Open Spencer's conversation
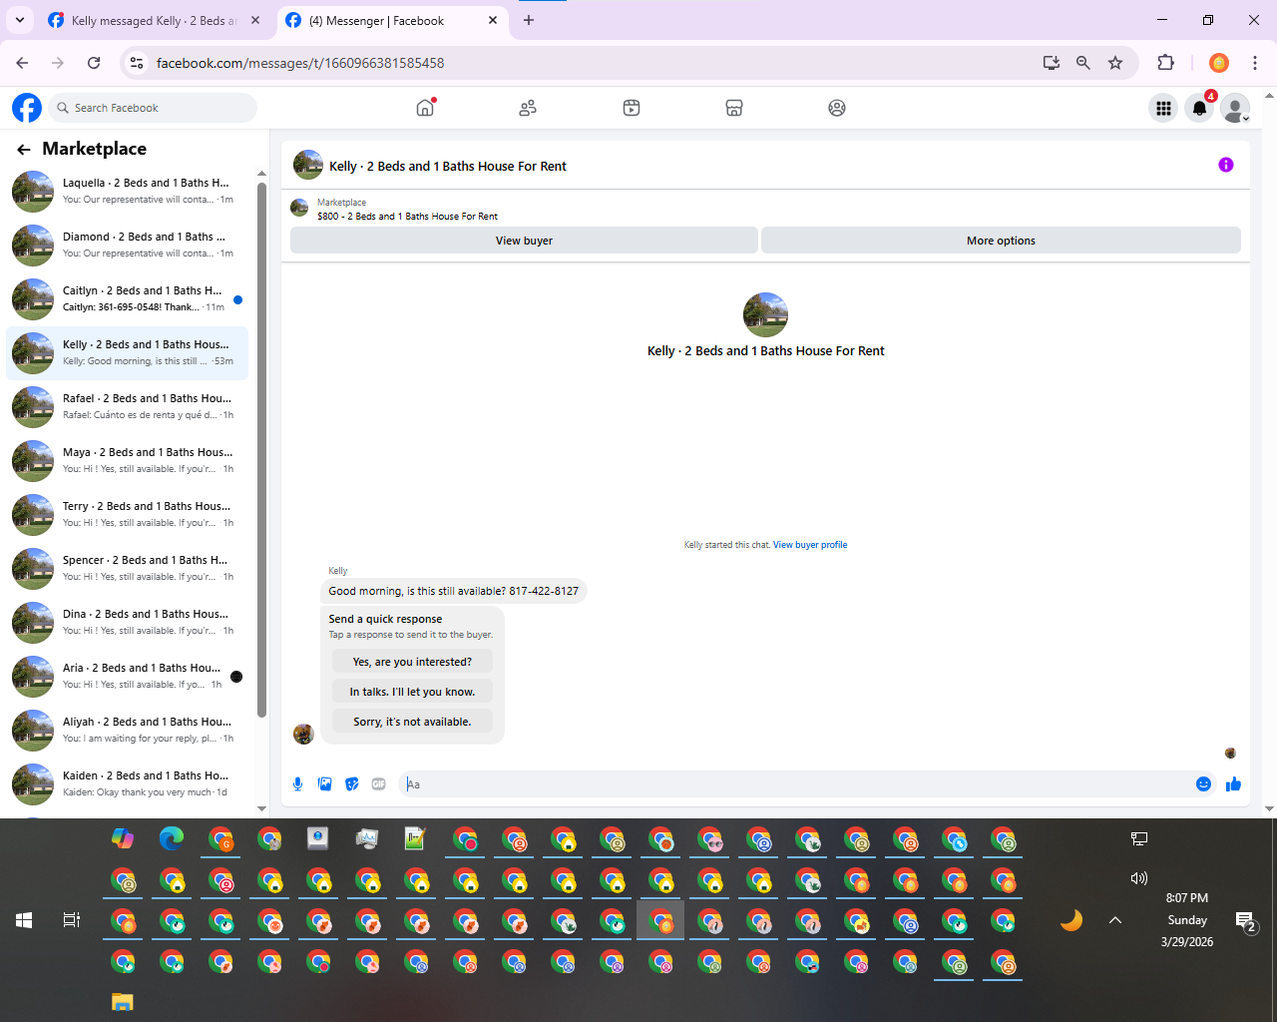Image resolution: width=1277 pixels, height=1022 pixels. coord(128,568)
